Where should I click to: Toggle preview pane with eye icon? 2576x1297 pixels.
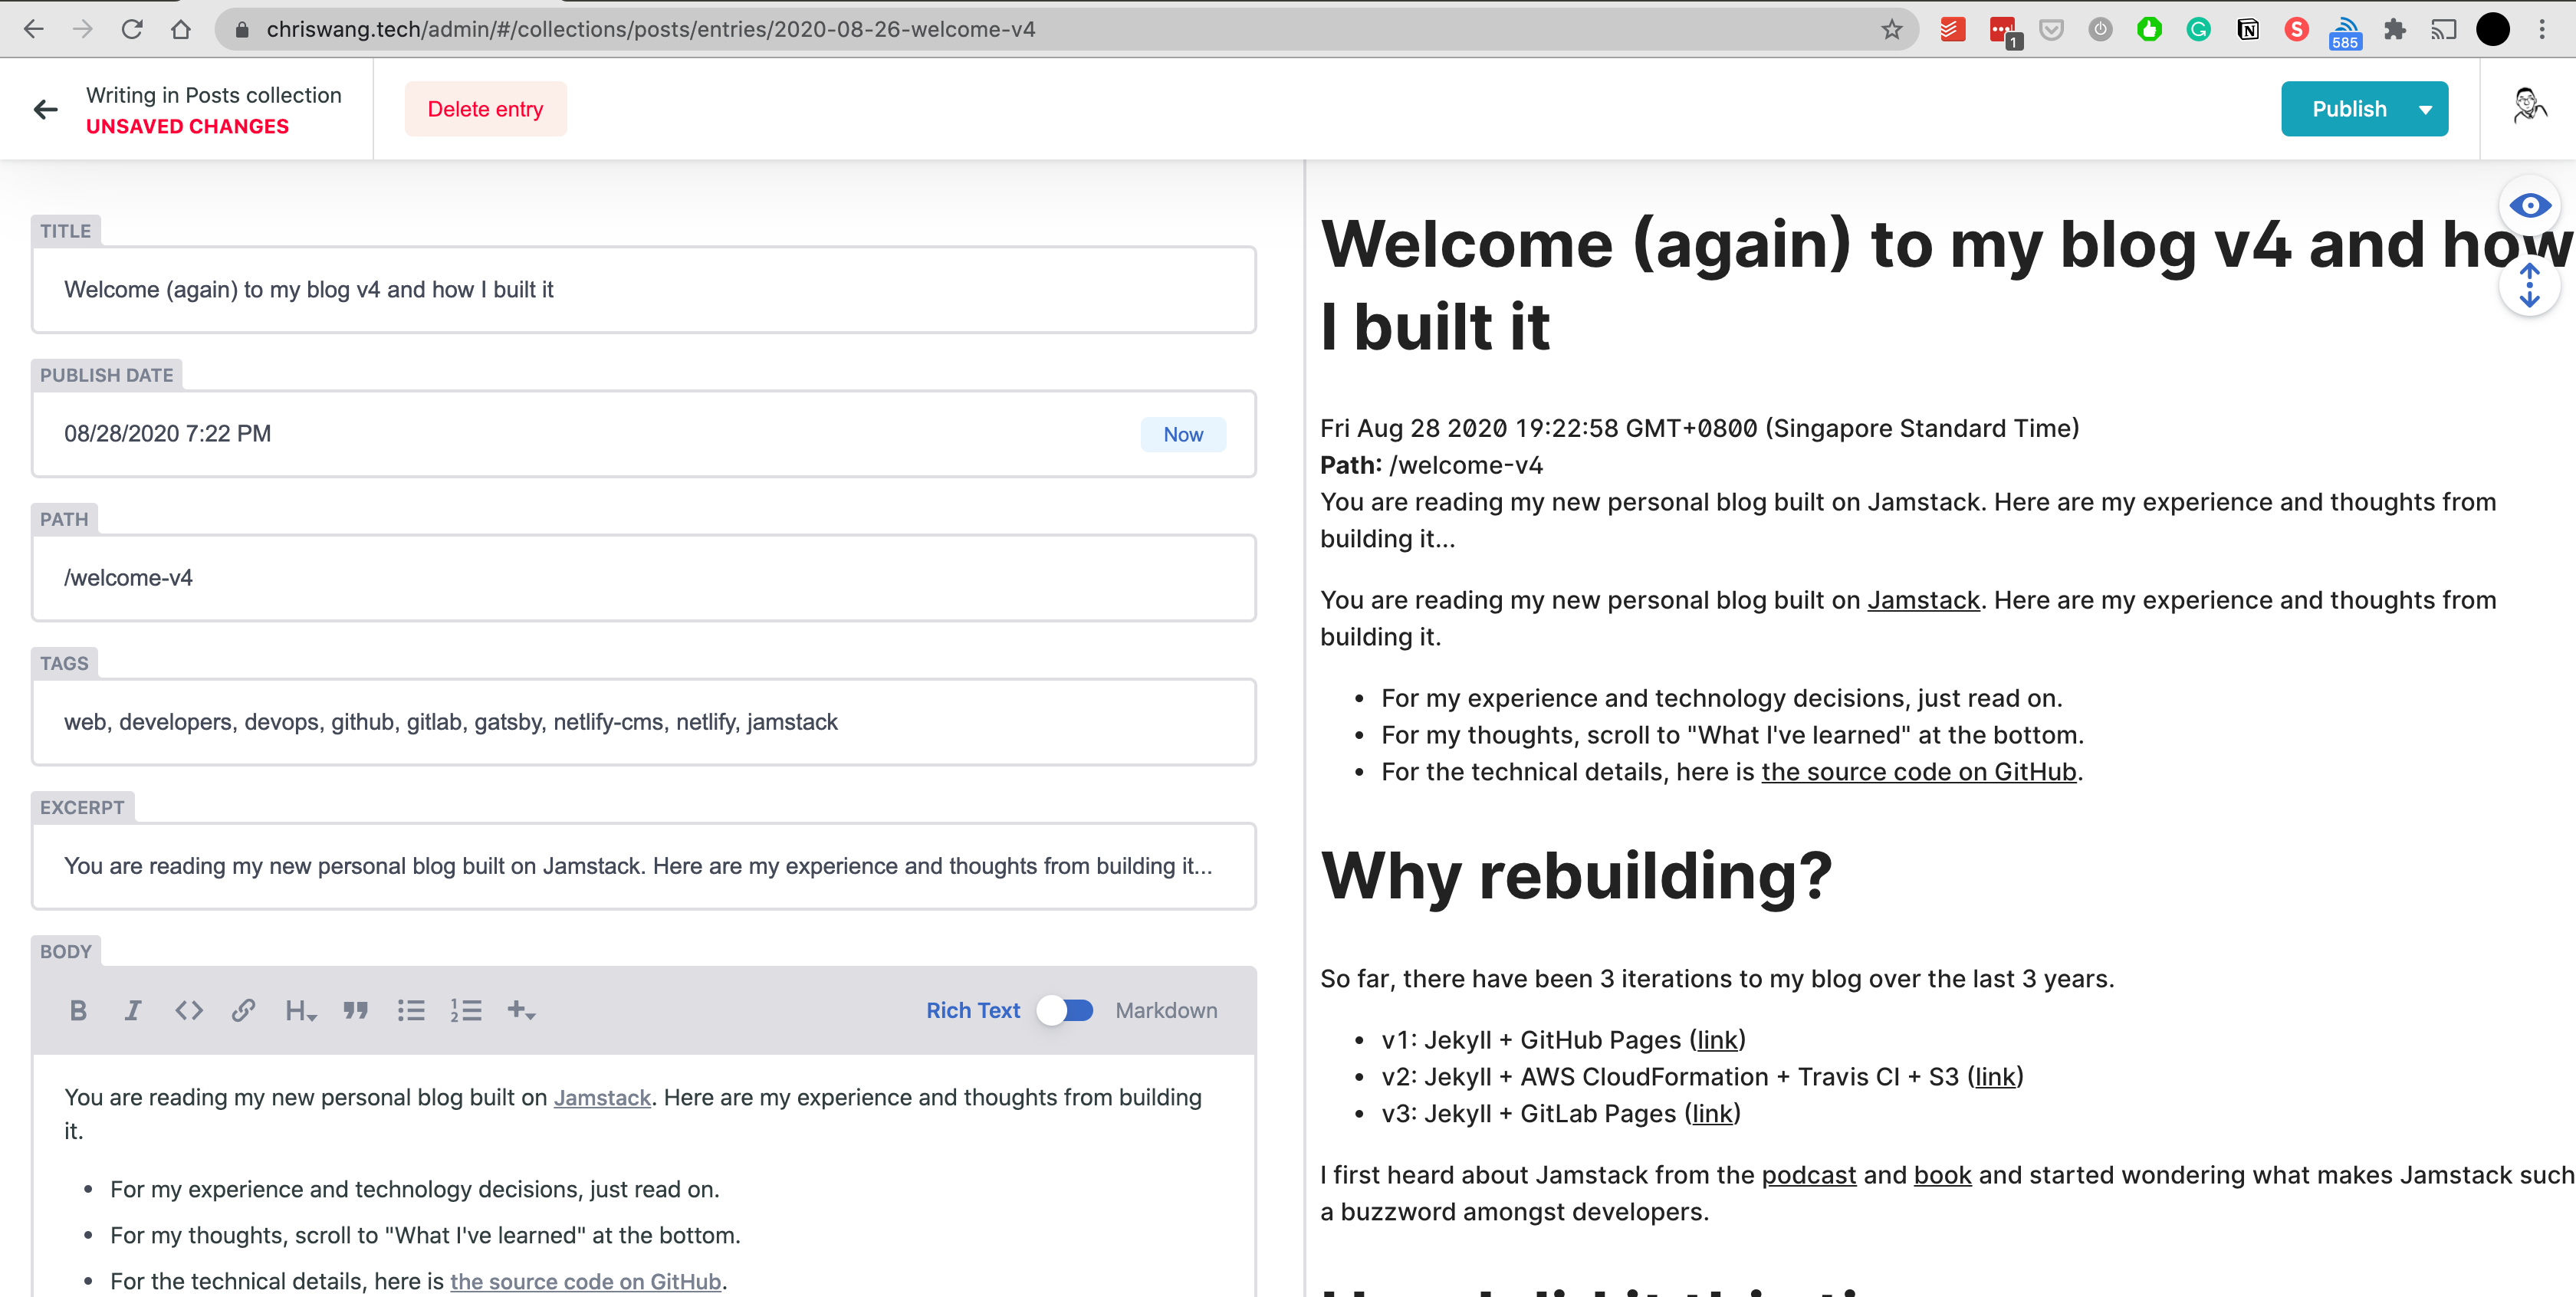click(2529, 206)
